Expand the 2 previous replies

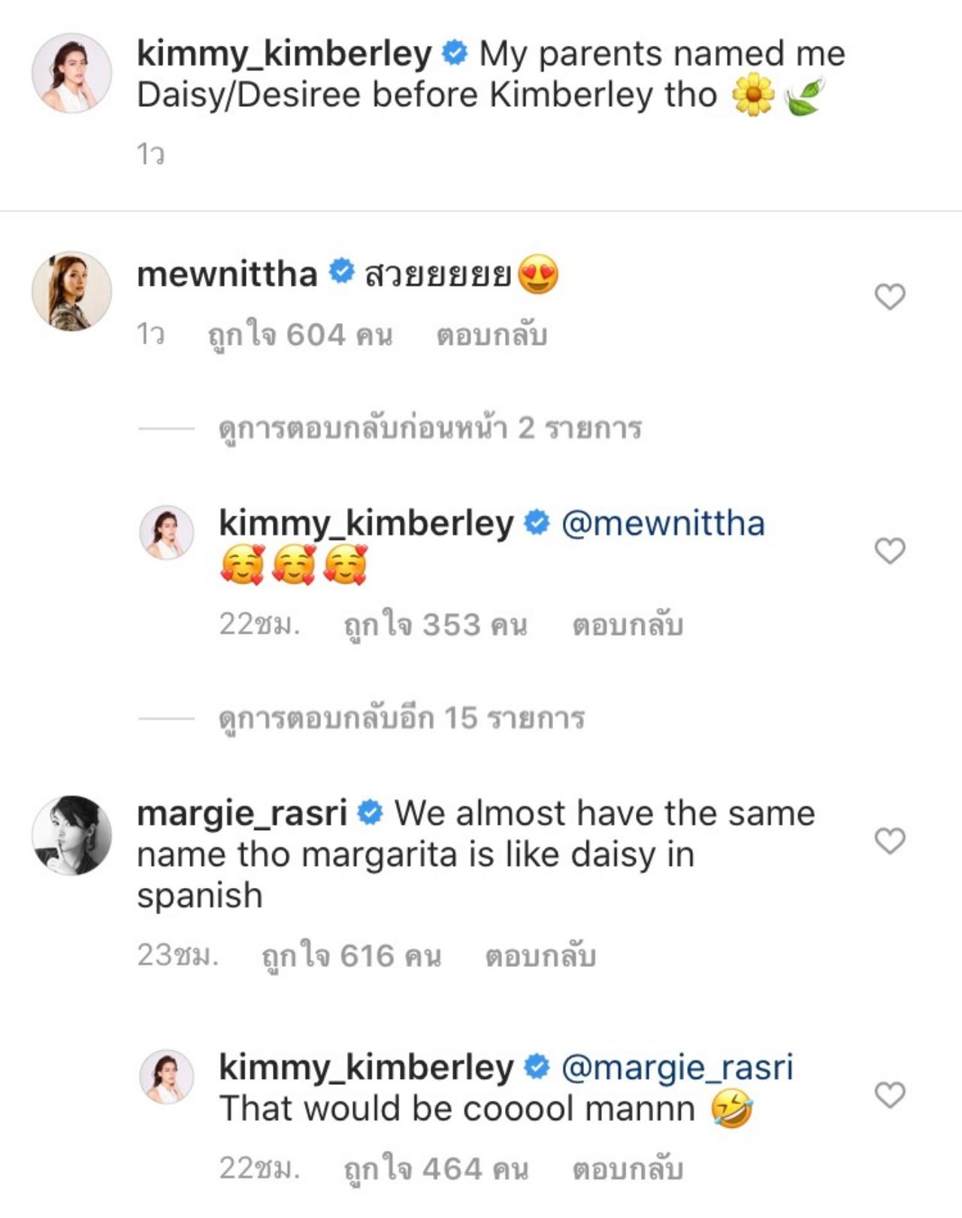point(430,429)
